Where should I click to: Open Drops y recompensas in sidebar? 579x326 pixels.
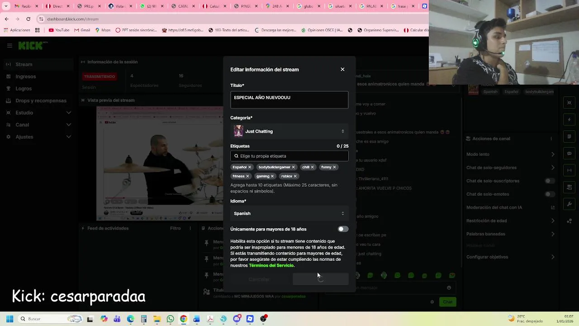pos(38,101)
